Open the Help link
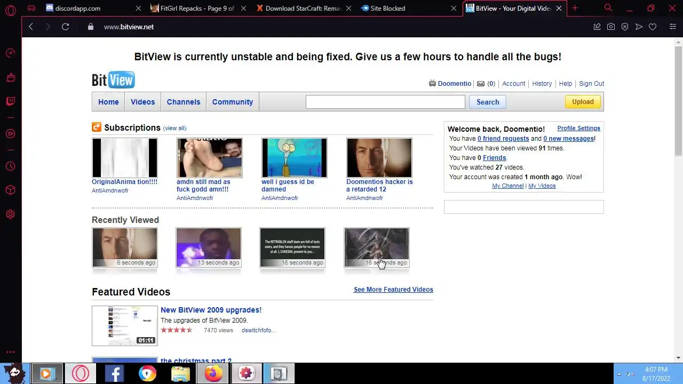Screen dimensions: 683x384 566,84
